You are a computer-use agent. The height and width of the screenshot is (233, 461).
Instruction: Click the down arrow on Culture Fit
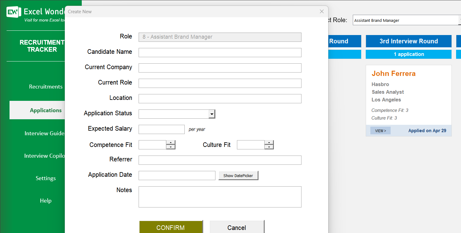tap(269, 147)
